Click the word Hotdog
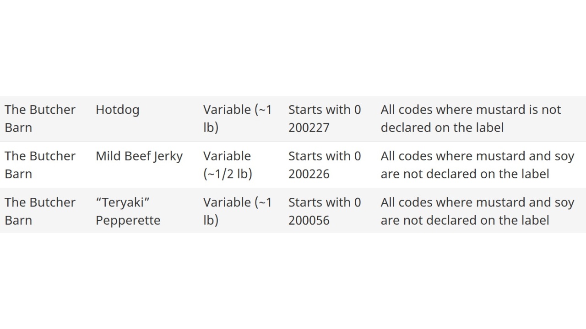Screen dimensions: 586x329 (117, 110)
